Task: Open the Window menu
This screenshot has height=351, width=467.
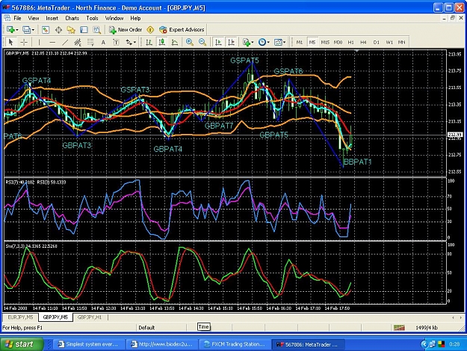Action: [114, 18]
